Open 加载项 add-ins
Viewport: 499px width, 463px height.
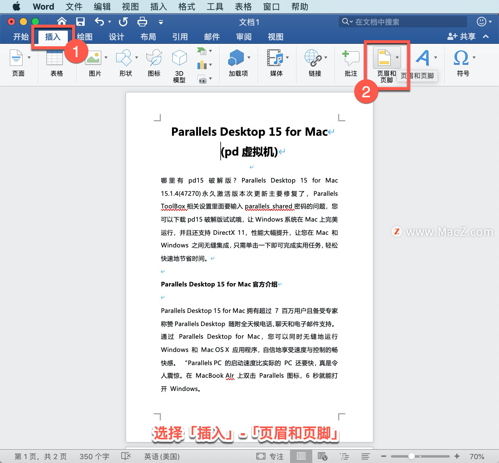[x=236, y=58]
